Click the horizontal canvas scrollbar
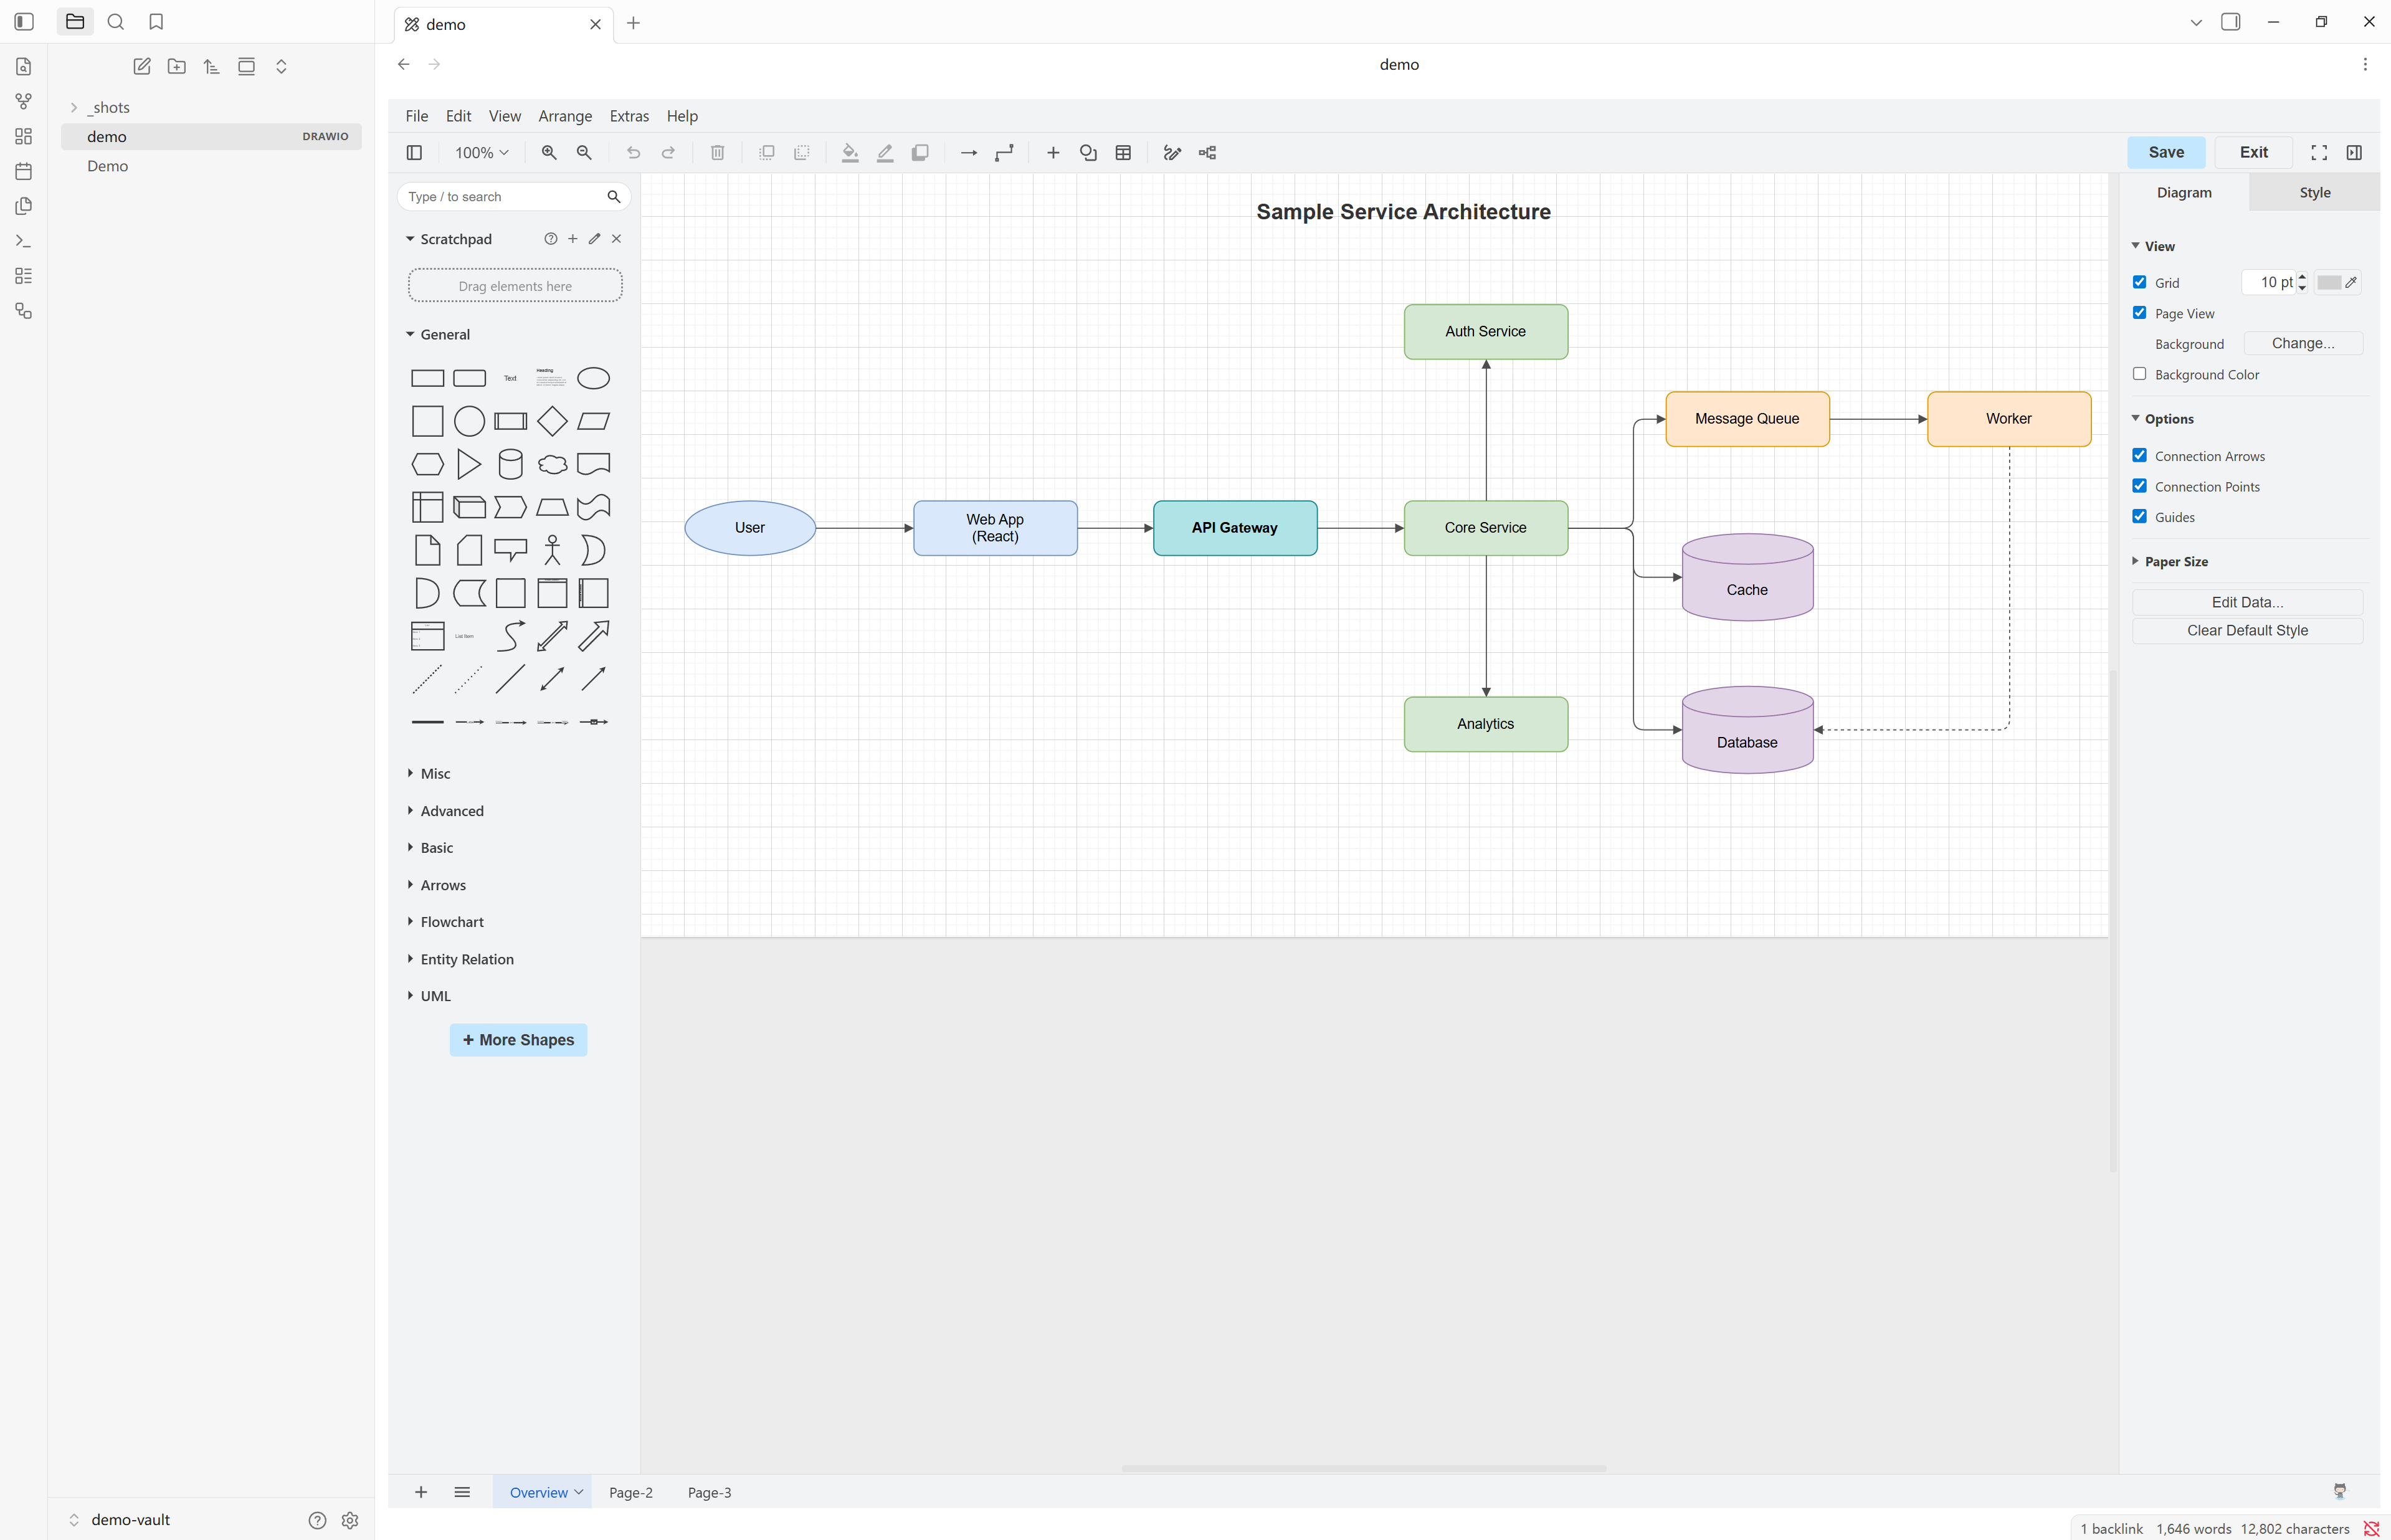Viewport: 2391px width, 1540px height. pos(1364,1468)
